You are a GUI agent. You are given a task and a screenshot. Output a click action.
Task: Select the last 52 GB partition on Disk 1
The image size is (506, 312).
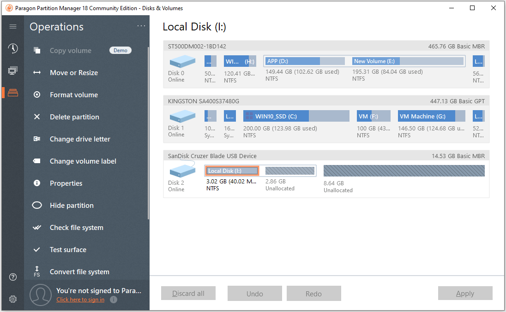pyautogui.click(x=479, y=116)
